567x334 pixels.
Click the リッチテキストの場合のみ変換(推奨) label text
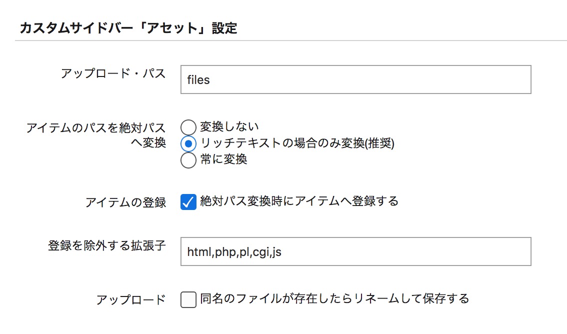point(297,143)
